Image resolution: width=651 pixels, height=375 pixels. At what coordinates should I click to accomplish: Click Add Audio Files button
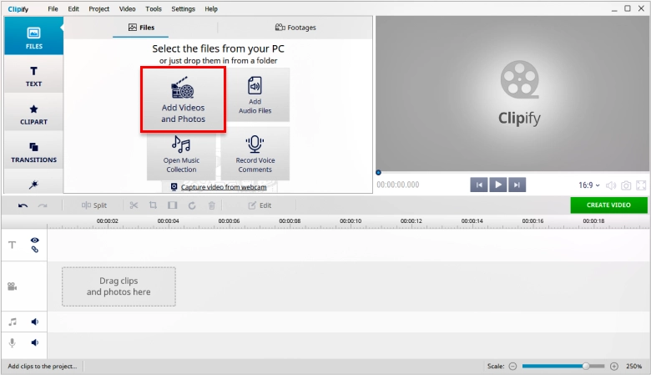click(255, 95)
